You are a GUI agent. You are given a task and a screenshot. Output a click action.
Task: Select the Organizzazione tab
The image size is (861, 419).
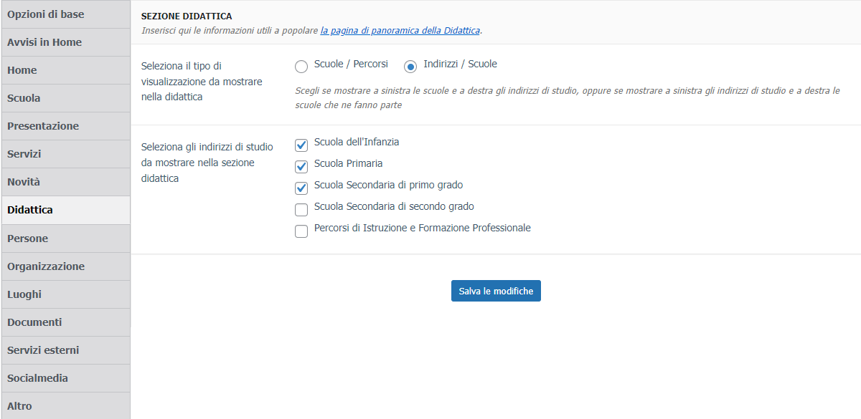pyautogui.click(x=65, y=266)
